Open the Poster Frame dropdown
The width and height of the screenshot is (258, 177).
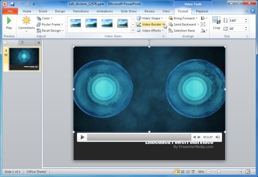click(x=50, y=24)
